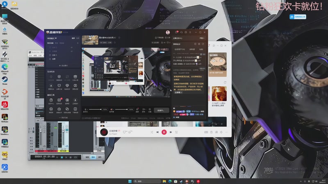Click the speaker icon beside the second volume slider
This screenshot has width=328, height=184.
[x=112, y=109]
